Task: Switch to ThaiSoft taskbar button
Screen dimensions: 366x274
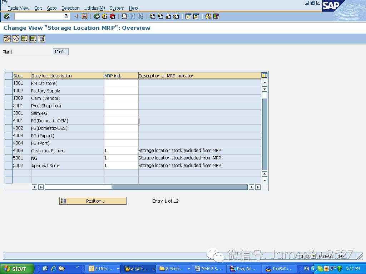Action: 279,269
